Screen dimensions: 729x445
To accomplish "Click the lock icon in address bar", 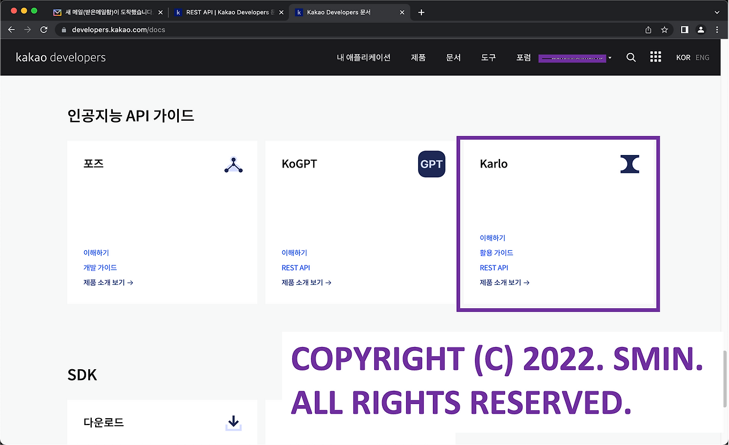I will click(x=64, y=30).
